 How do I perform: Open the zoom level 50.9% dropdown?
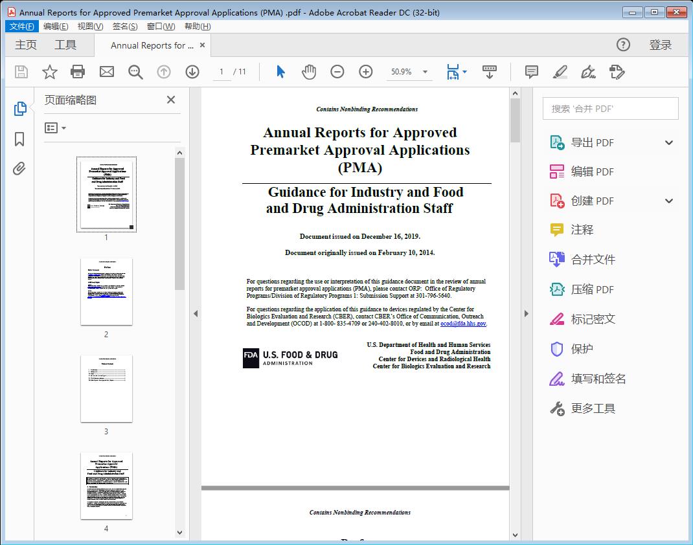coord(424,72)
